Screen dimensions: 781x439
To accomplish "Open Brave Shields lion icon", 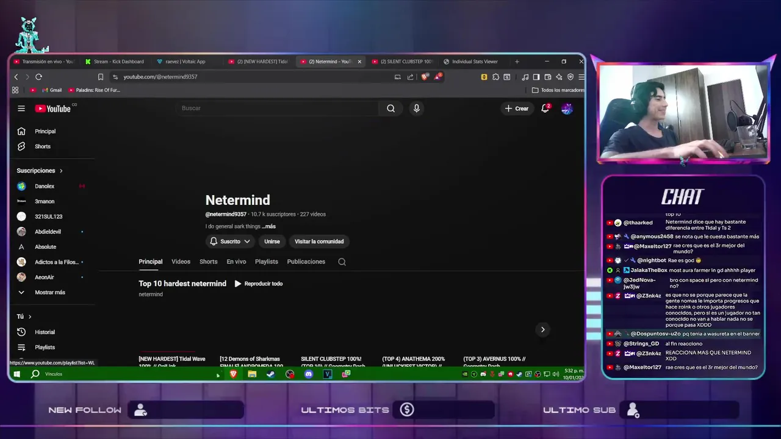I will [x=425, y=77].
